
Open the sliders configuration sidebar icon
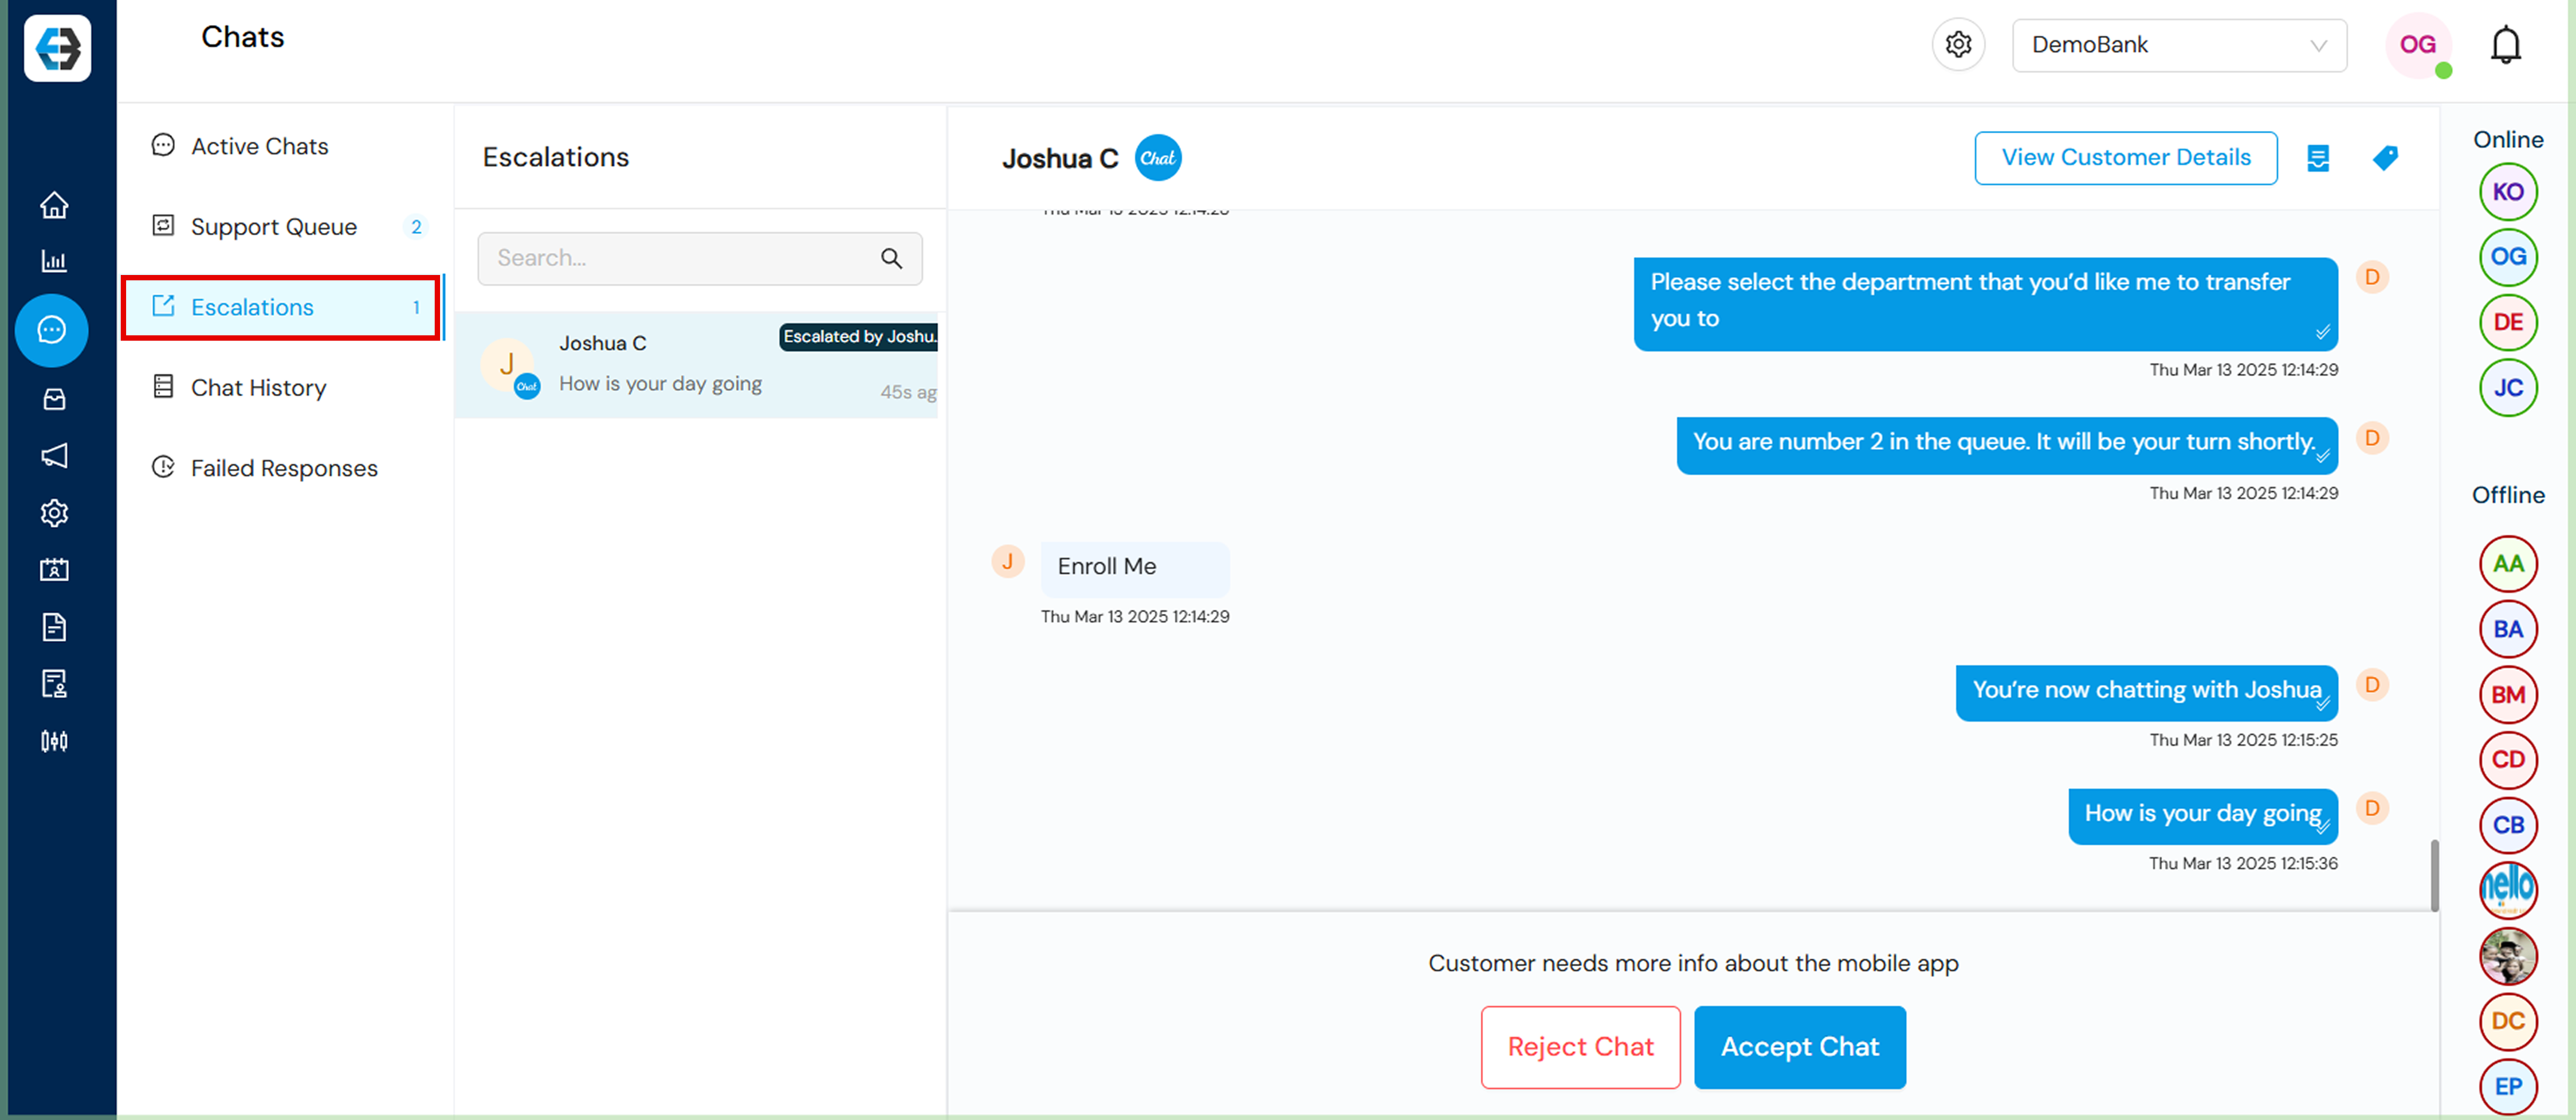(54, 741)
